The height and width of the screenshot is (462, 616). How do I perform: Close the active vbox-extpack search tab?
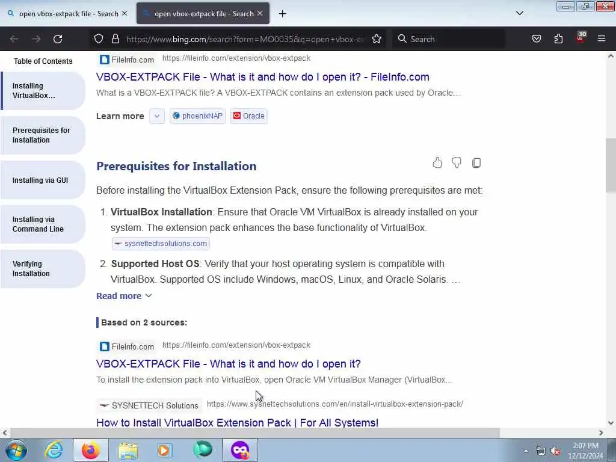click(x=260, y=13)
